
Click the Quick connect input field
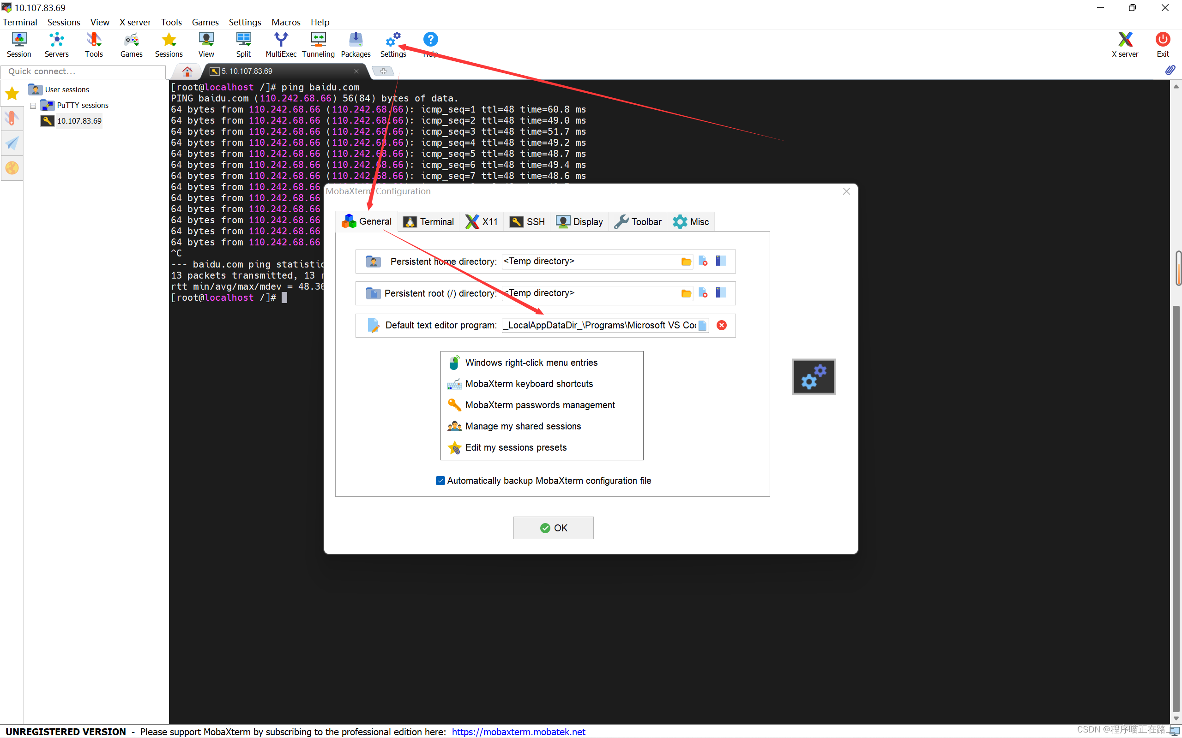tap(84, 72)
